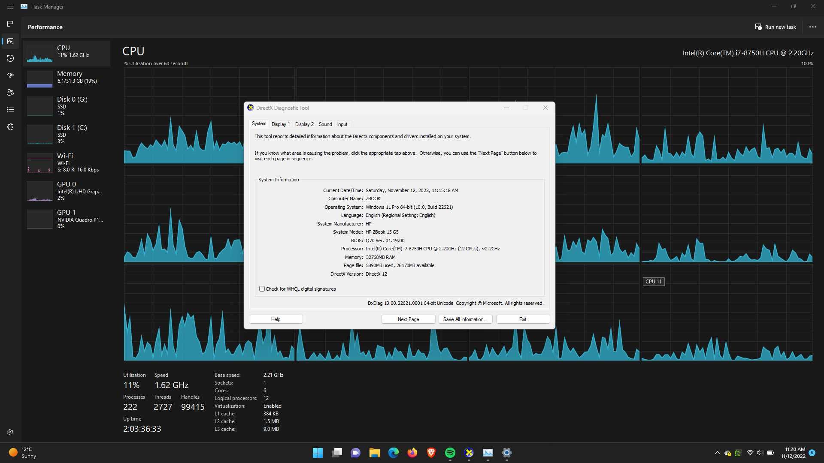Image resolution: width=824 pixels, height=463 pixels.
Task: Select GPU 1 NVIDIA Quadro item
Action: [x=67, y=219]
